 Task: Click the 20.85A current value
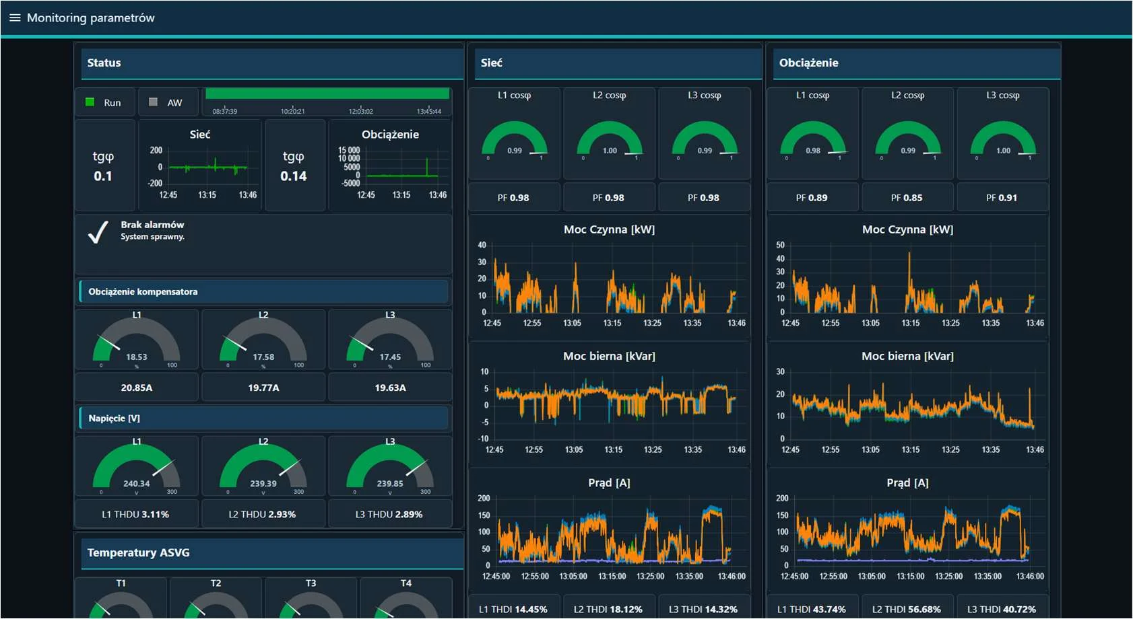click(137, 388)
